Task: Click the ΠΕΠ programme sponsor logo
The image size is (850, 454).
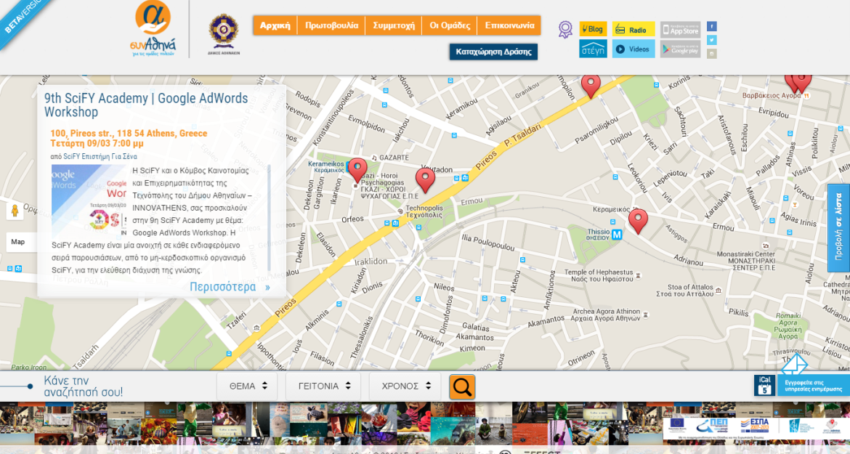Action: (x=712, y=425)
